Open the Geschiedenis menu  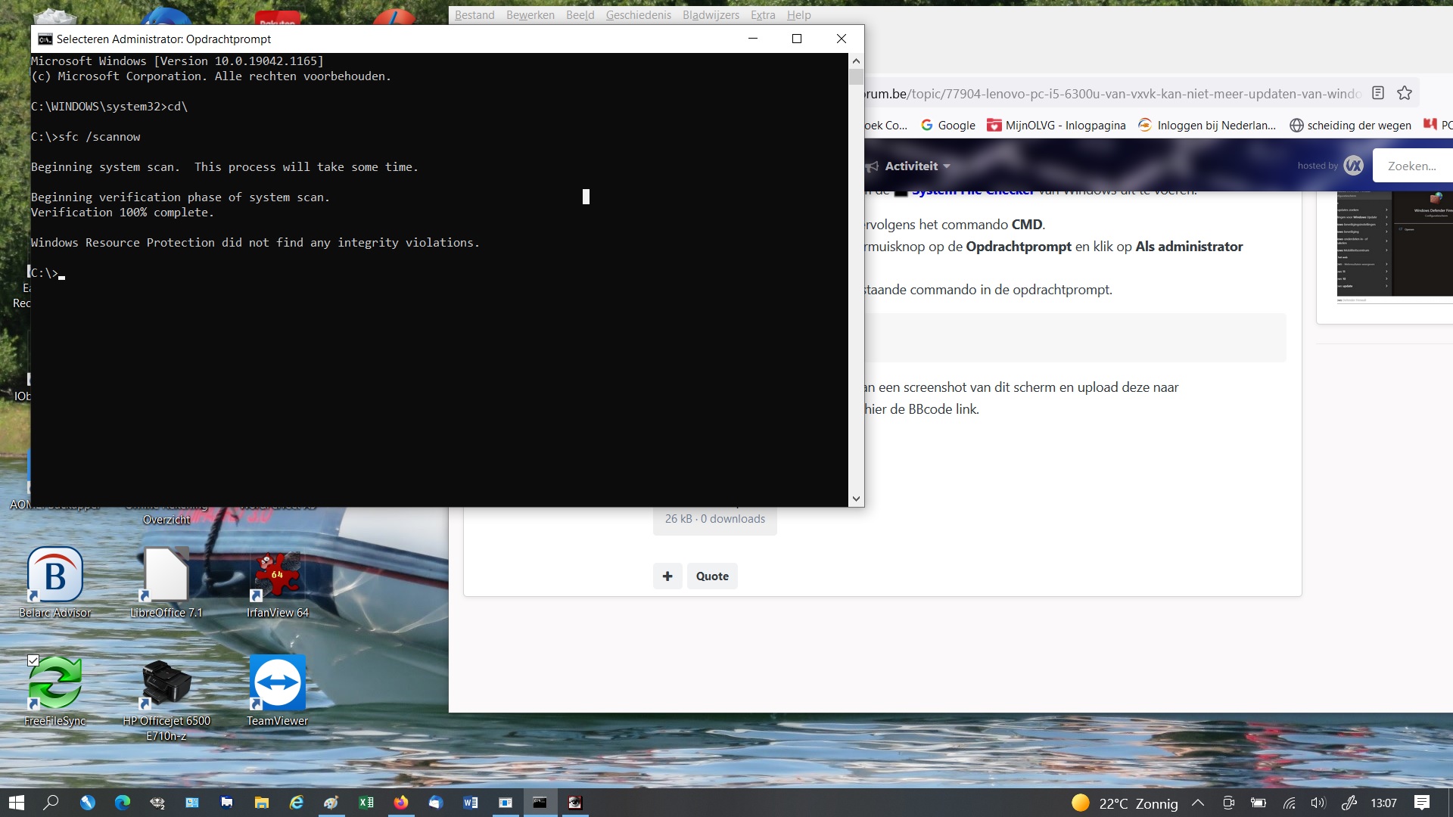(x=638, y=14)
